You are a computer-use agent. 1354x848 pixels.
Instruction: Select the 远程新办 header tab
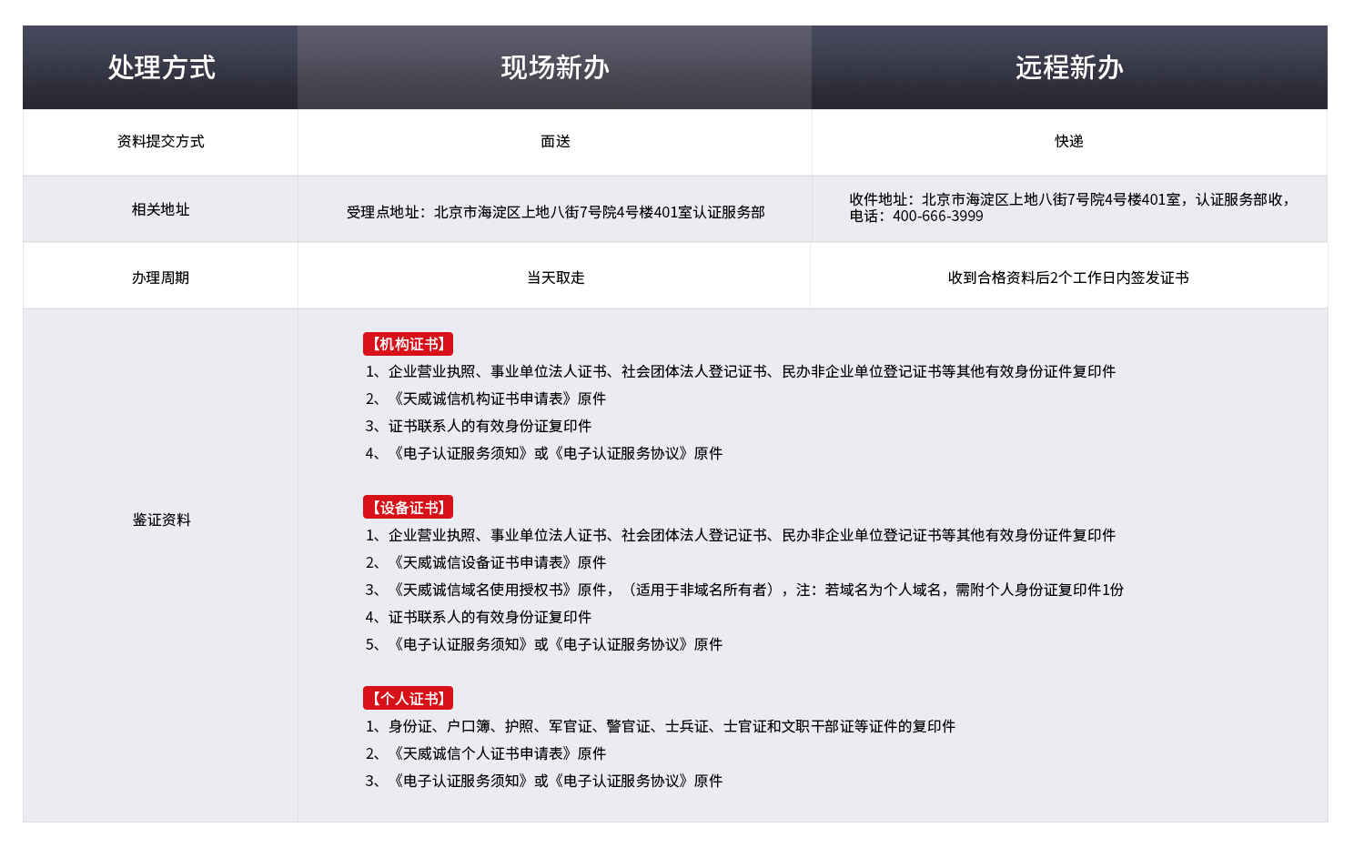pyautogui.click(x=1069, y=67)
